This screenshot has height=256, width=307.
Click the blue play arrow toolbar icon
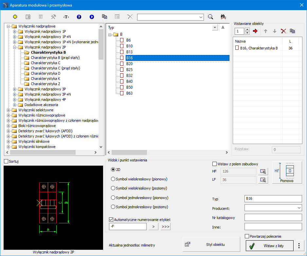[92, 17]
